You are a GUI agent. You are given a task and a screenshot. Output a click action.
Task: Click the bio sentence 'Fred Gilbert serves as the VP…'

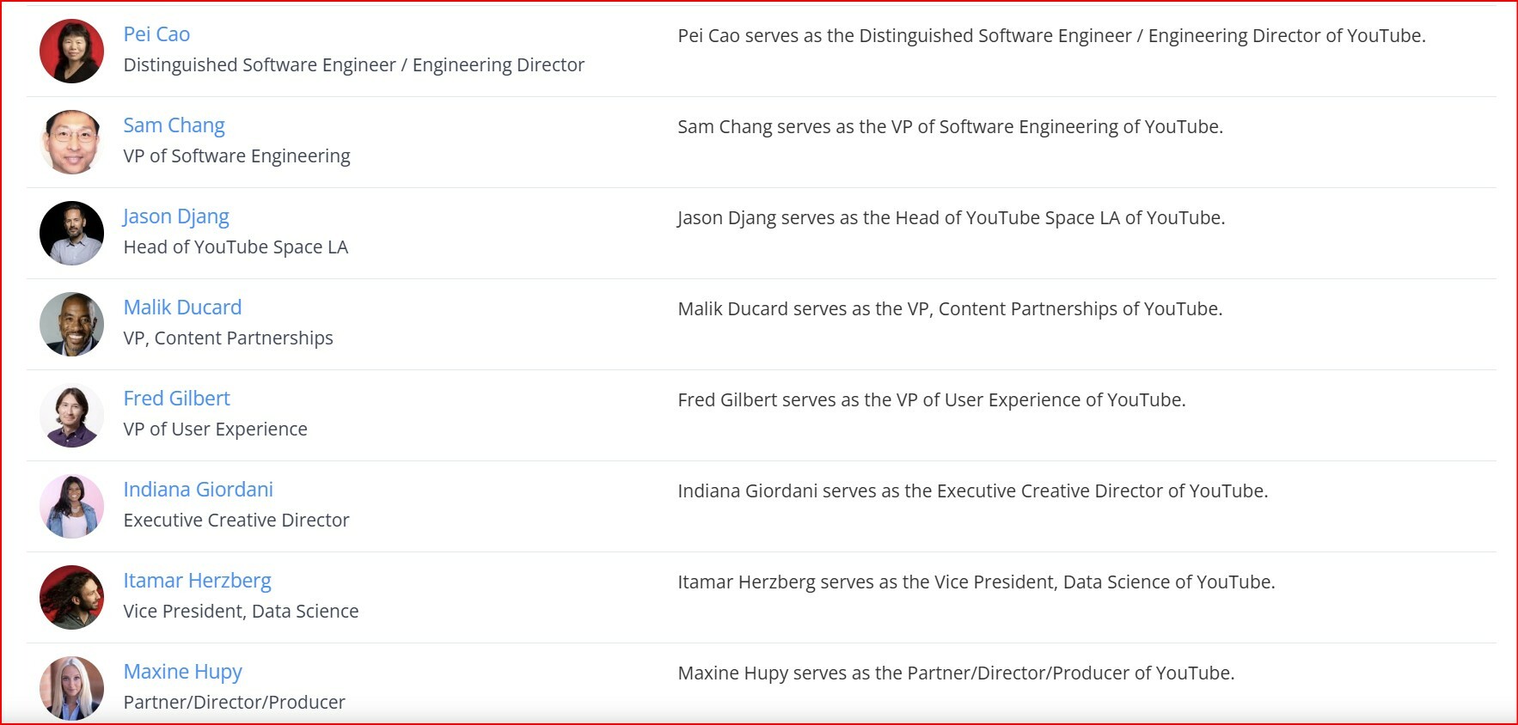click(932, 400)
